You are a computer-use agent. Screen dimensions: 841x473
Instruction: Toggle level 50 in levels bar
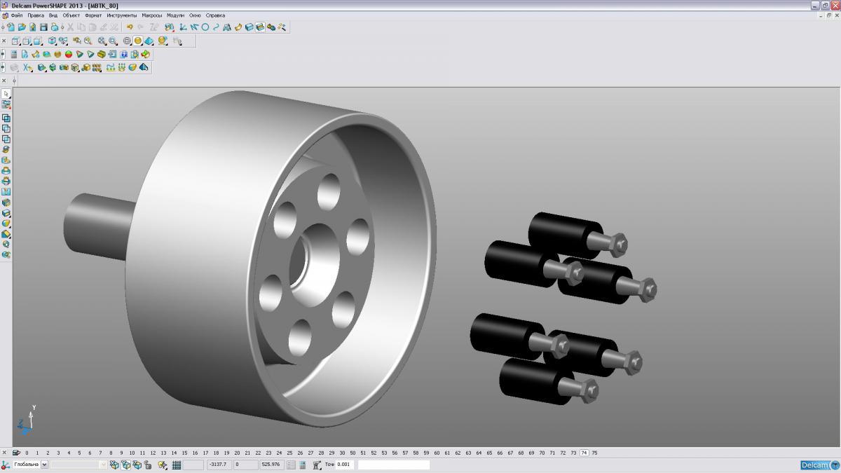click(353, 453)
